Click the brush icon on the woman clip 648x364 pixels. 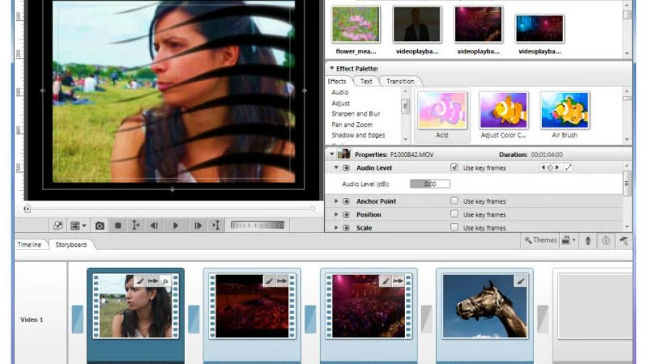click(x=140, y=281)
